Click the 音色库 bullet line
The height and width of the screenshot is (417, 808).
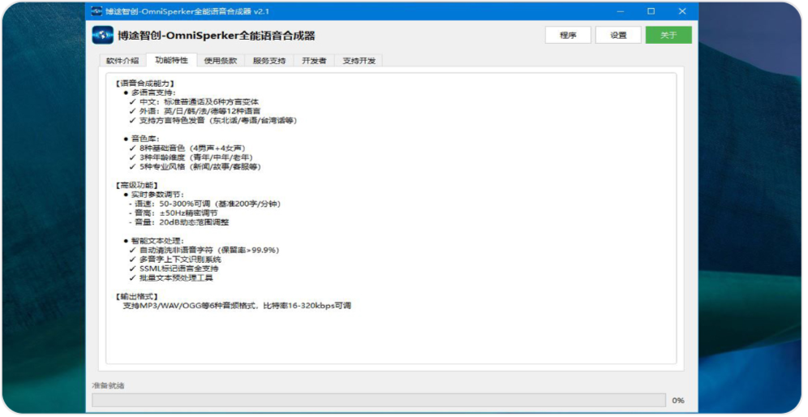click(x=142, y=140)
